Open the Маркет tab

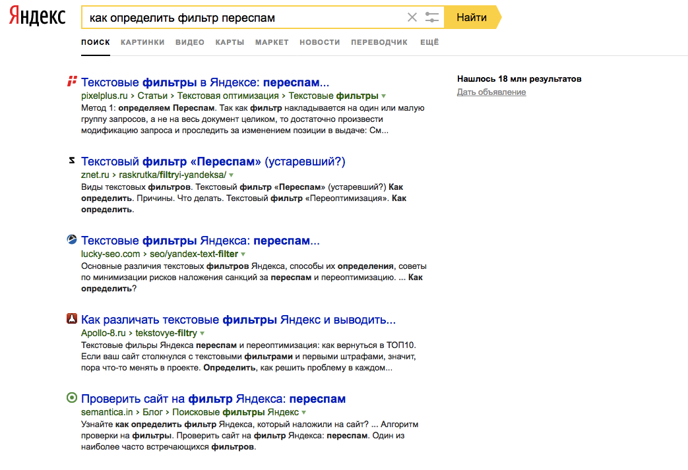coord(272,42)
